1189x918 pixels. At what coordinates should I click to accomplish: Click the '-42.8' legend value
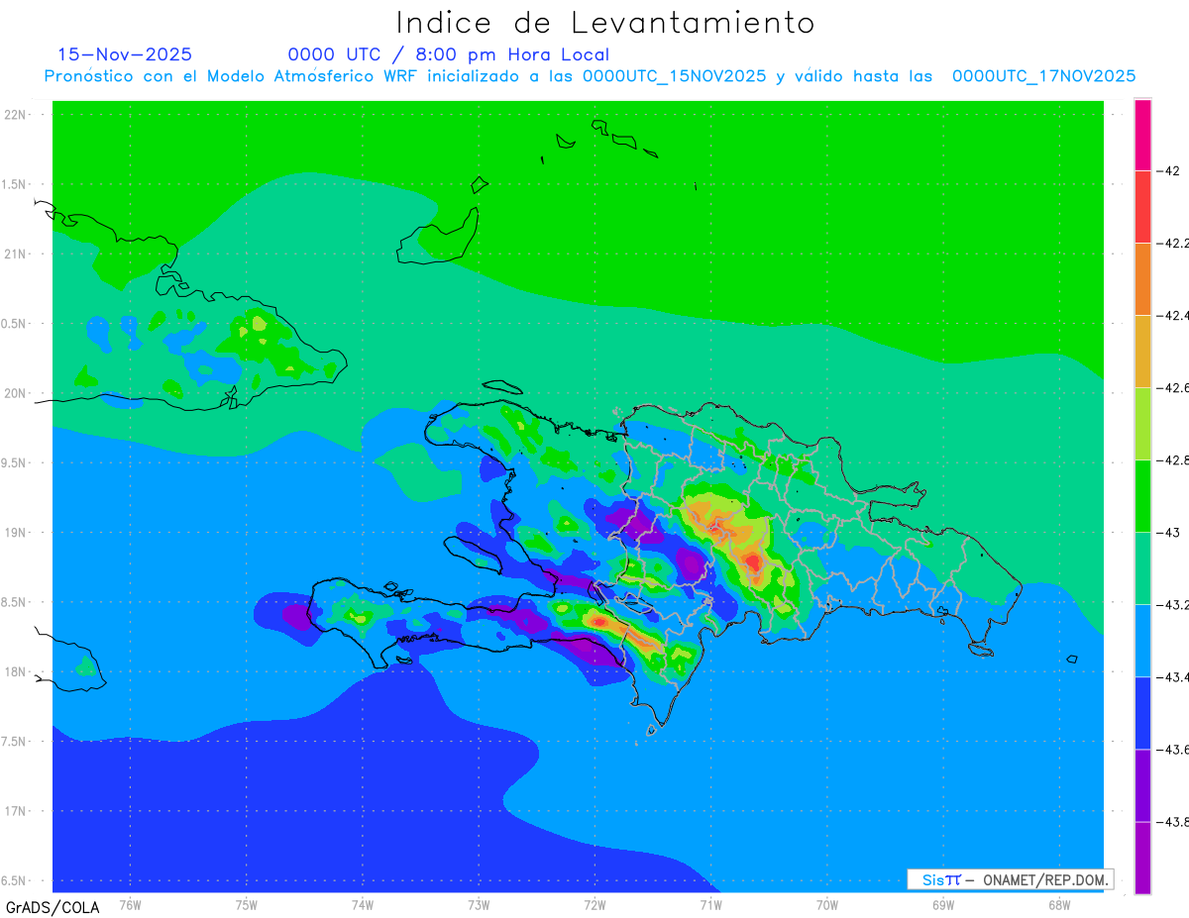point(1173,459)
